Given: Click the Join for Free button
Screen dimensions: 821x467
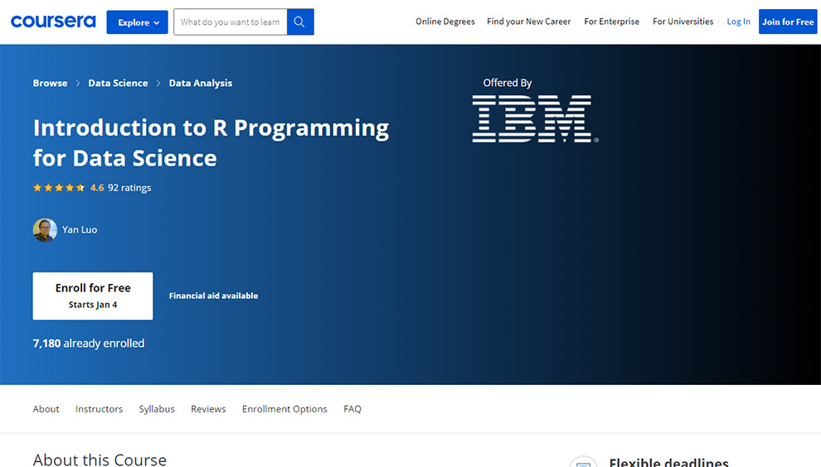Looking at the screenshot, I should point(788,22).
